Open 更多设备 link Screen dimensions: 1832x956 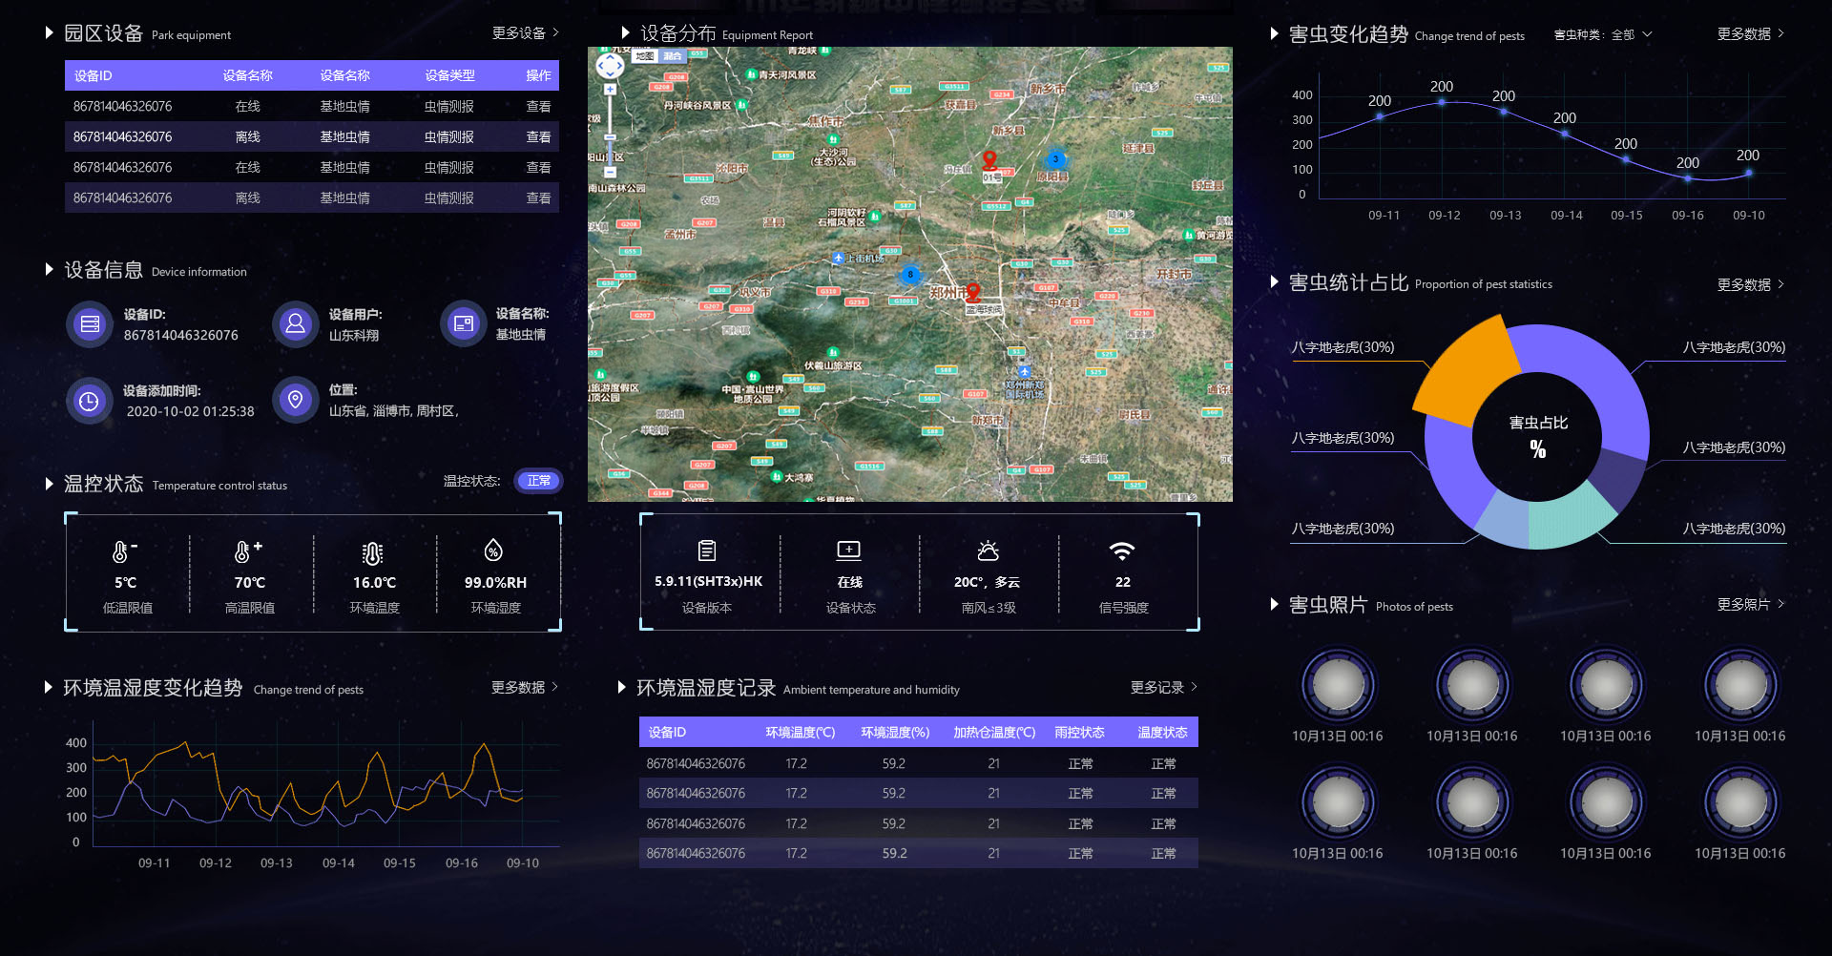[x=525, y=33]
